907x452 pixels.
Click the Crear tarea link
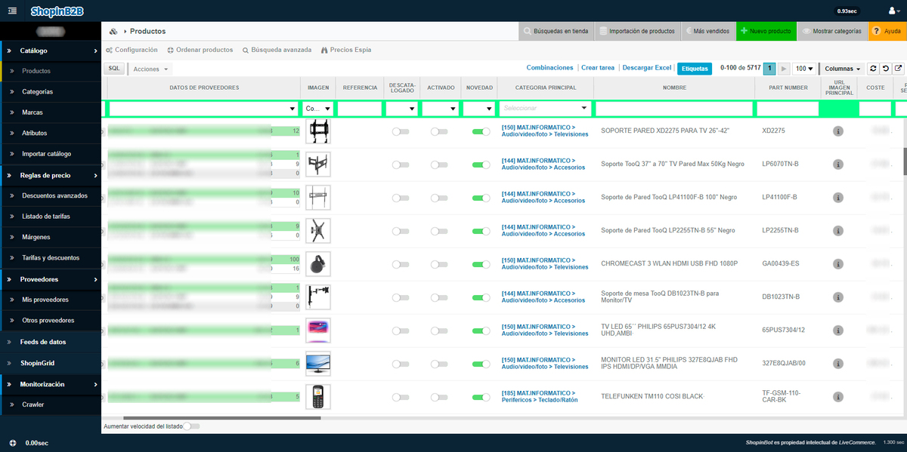coord(598,68)
